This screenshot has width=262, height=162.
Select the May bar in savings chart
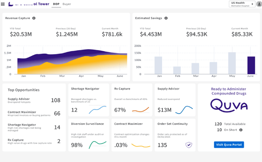click(232, 63)
